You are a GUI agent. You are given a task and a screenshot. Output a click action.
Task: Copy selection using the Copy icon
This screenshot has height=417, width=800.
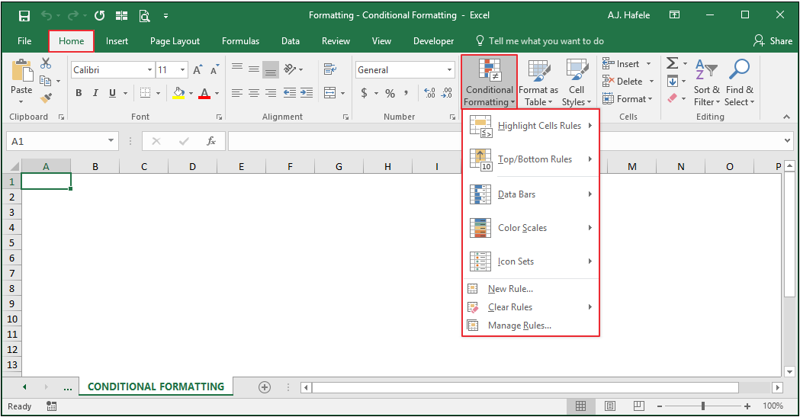pos(46,81)
